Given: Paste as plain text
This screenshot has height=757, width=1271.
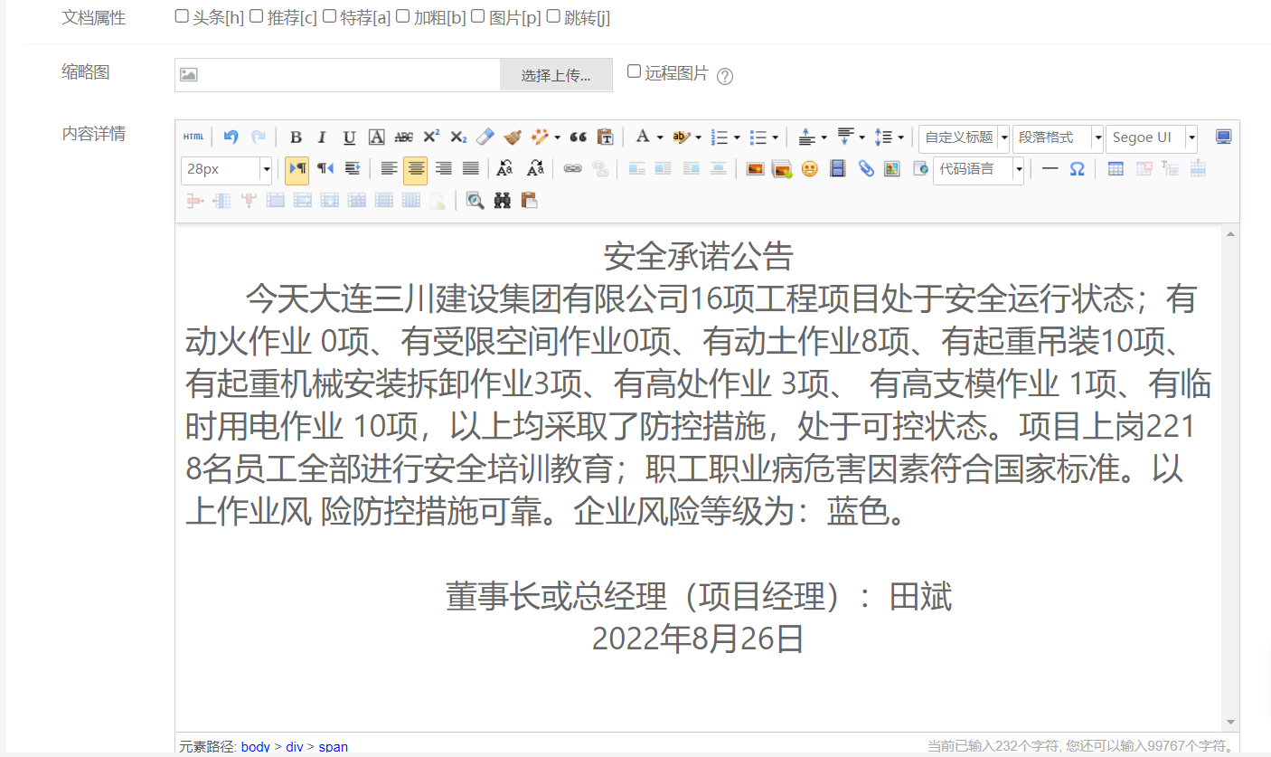Looking at the screenshot, I should (606, 137).
